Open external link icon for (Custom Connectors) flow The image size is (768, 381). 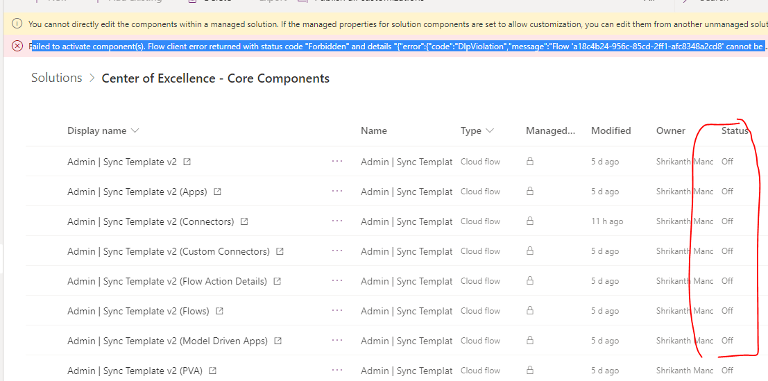point(280,251)
